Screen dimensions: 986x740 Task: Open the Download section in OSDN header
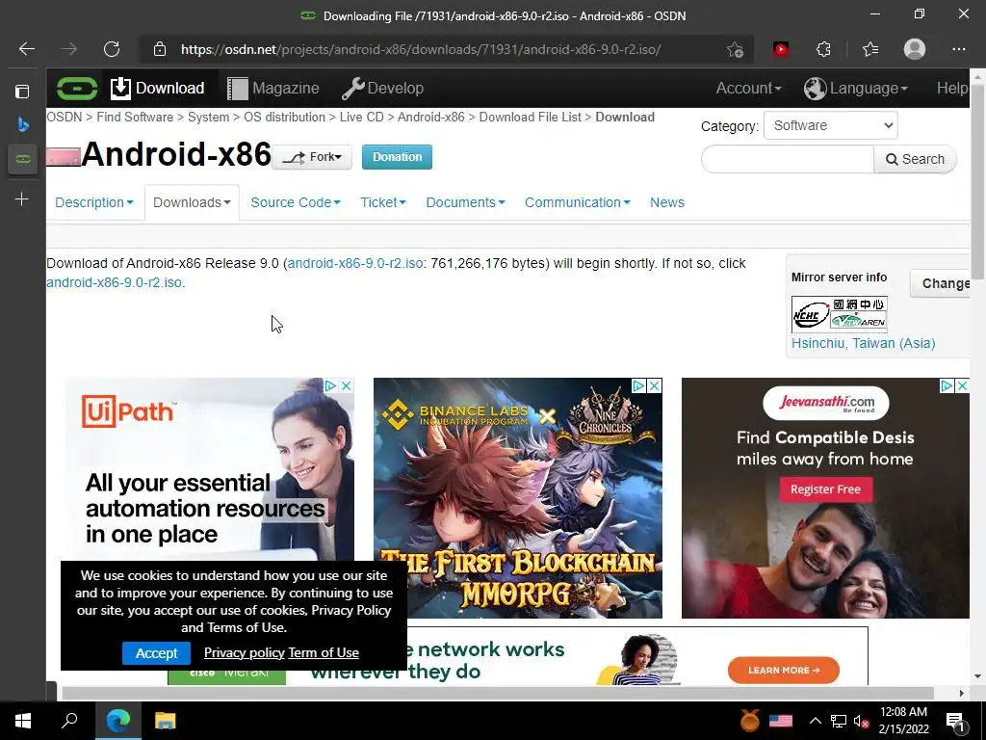pyautogui.click(x=157, y=88)
